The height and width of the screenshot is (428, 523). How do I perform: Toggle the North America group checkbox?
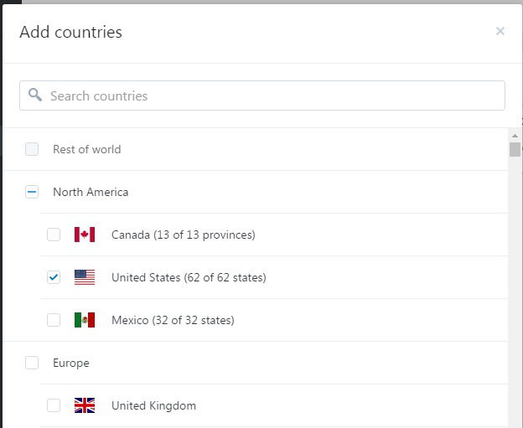pos(32,192)
